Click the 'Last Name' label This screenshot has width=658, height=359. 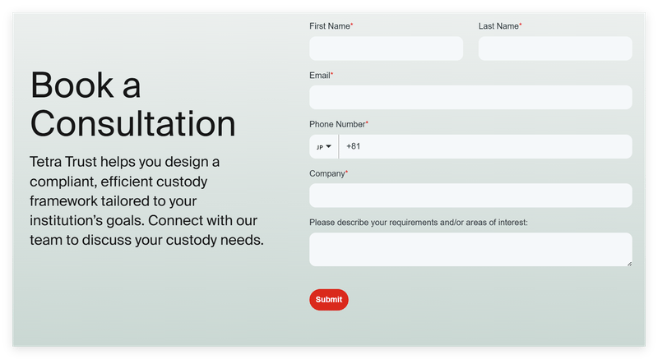500,26
